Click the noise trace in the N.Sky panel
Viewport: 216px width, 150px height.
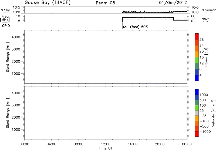click(154, 12)
